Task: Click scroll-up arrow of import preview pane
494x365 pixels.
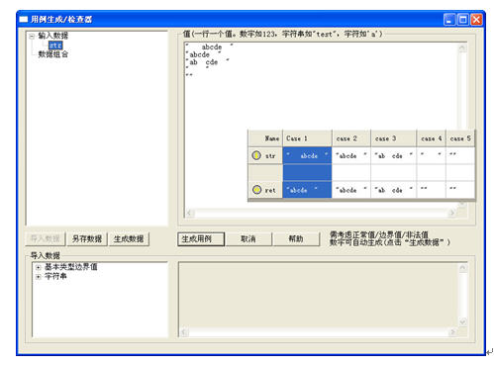Action: tap(462, 268)
